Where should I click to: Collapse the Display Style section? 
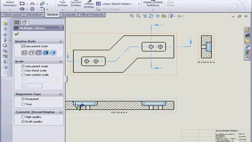click(61, 41)
